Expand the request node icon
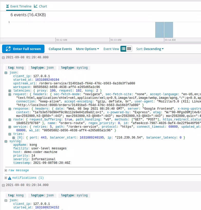This screenshot has height=210, width=201. coord(10,94)
